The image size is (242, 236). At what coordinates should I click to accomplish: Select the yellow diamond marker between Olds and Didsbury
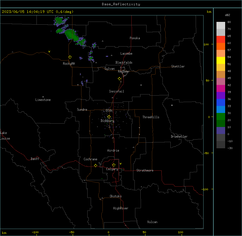pyautogui.click(x=109, y=117)
